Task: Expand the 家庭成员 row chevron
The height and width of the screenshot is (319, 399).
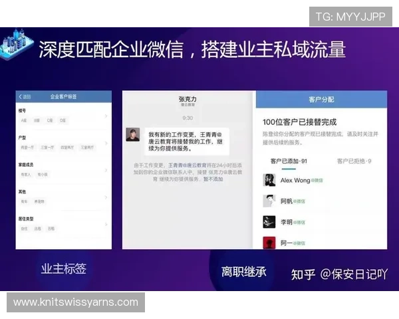Action: click(x=106, y=170)
